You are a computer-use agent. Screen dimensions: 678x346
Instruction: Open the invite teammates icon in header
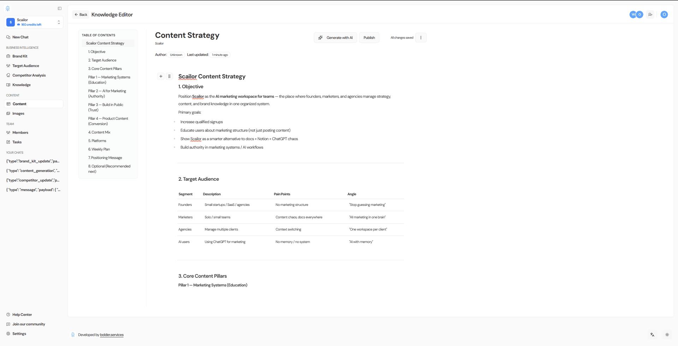point(651,14)
